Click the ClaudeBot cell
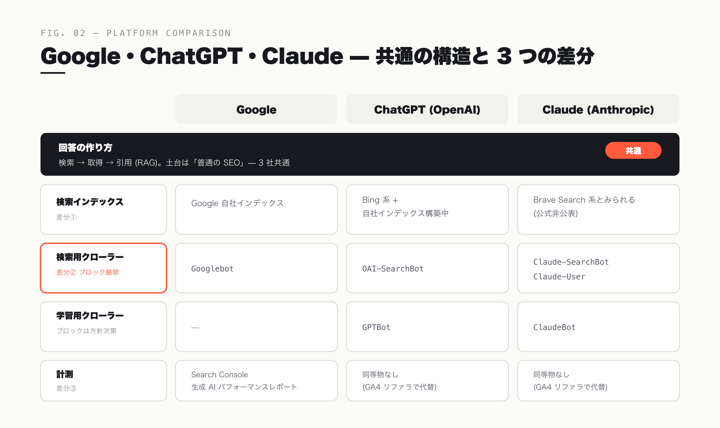 pos(598,327)
